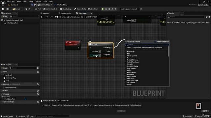Add new function with plus icon
The width and height of the screenshot is (211, 118).
[38, 84]
